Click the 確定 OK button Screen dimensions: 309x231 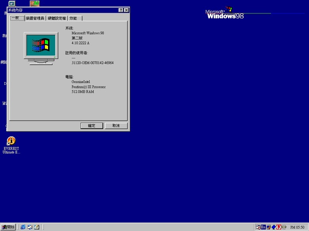[x=92, y=126]
